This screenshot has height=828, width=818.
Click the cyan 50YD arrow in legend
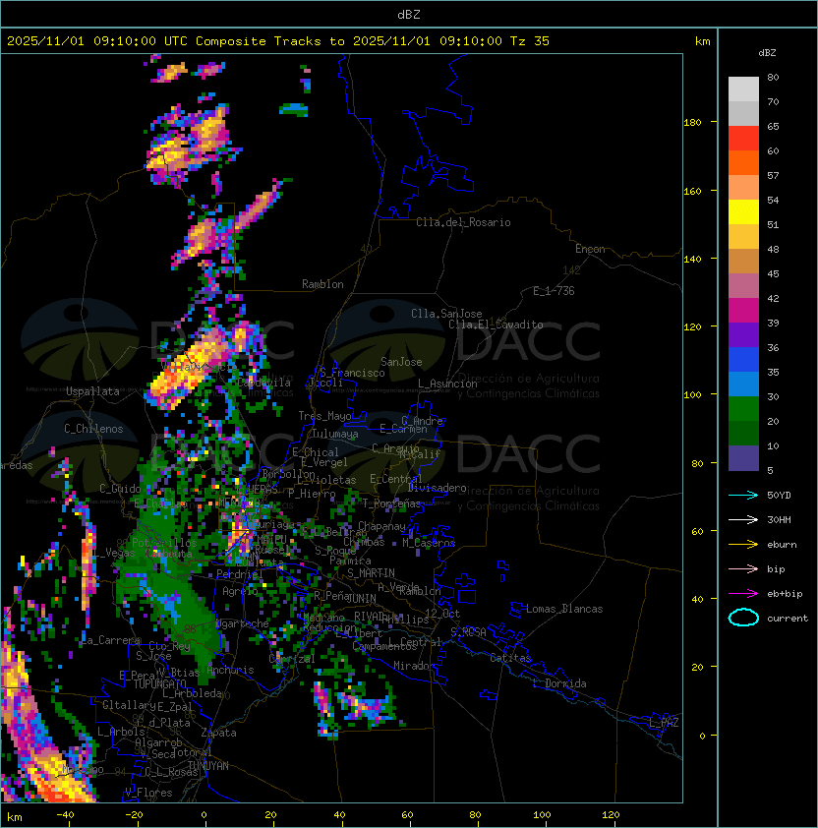click(743, 496)
